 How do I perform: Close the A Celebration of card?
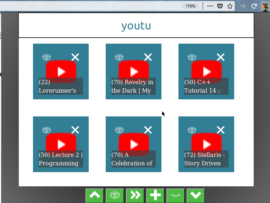(x=148, y=130)
